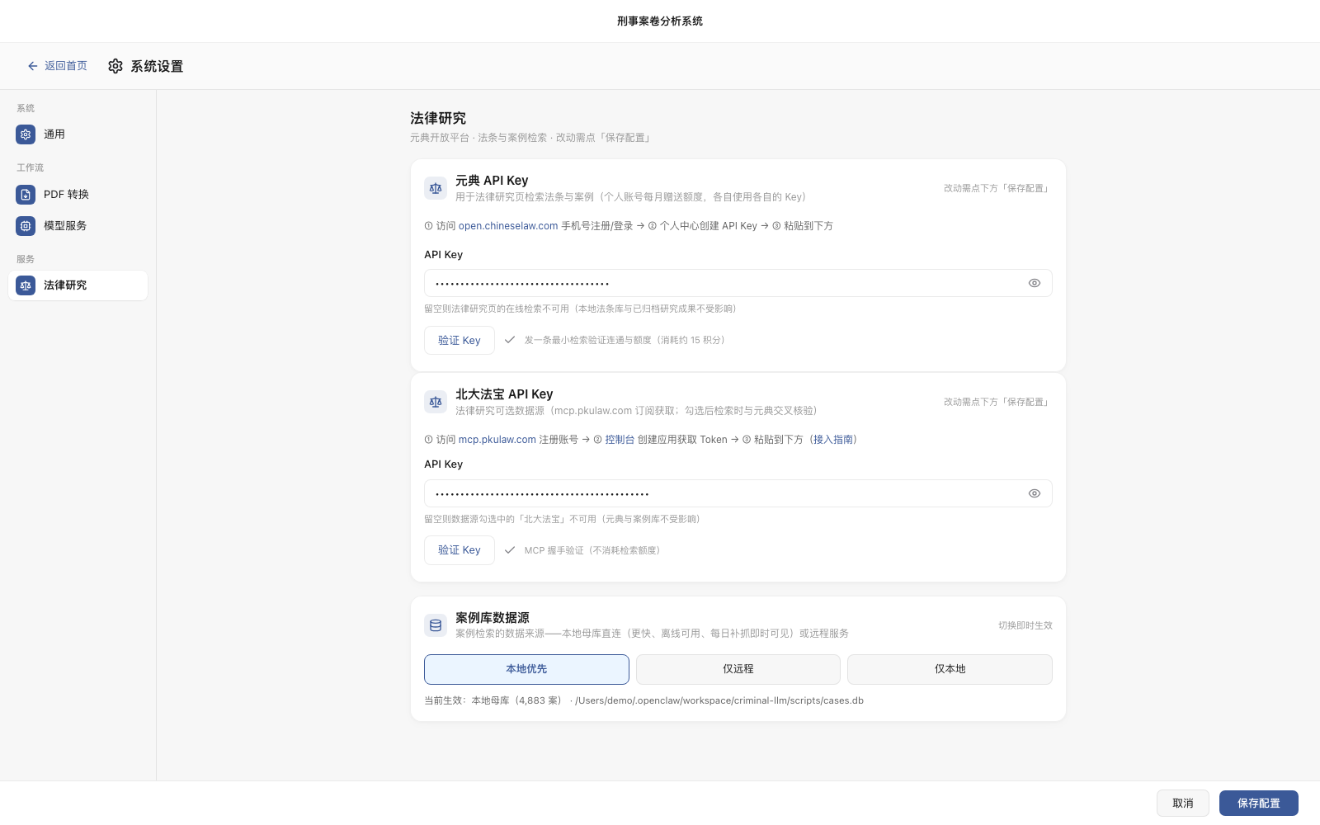Open the 通用 settings section
The image size is (1320, 825).
click(78, 134)
